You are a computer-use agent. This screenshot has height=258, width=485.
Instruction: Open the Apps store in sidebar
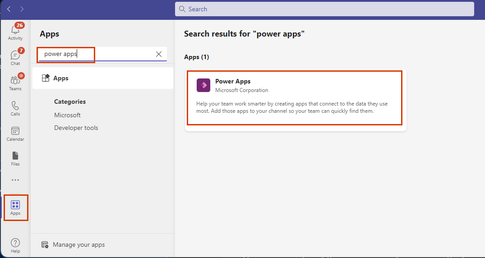15,208
